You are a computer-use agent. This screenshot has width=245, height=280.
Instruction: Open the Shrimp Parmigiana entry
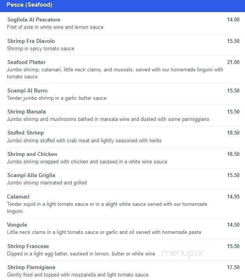pos(31,267)
